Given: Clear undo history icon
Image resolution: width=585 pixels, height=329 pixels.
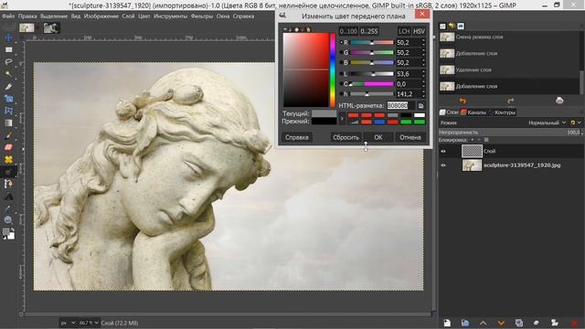Looking at the screenshot, I should coord(559,101).
